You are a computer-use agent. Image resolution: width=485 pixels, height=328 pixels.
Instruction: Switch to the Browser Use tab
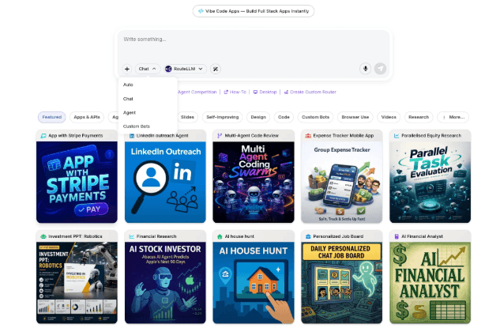[x=355, y=117]
